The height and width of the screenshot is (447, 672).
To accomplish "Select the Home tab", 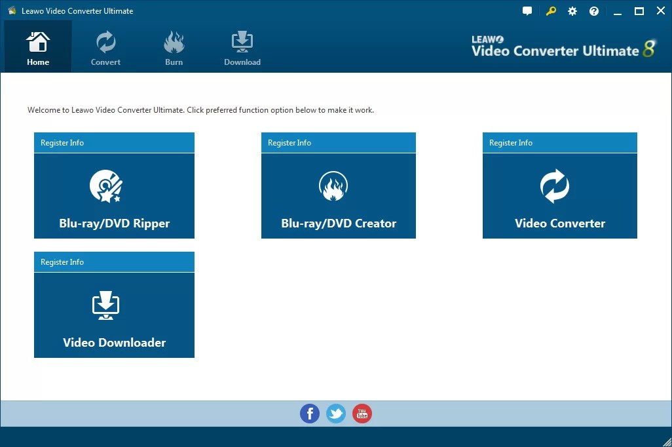I will point(37,46).
